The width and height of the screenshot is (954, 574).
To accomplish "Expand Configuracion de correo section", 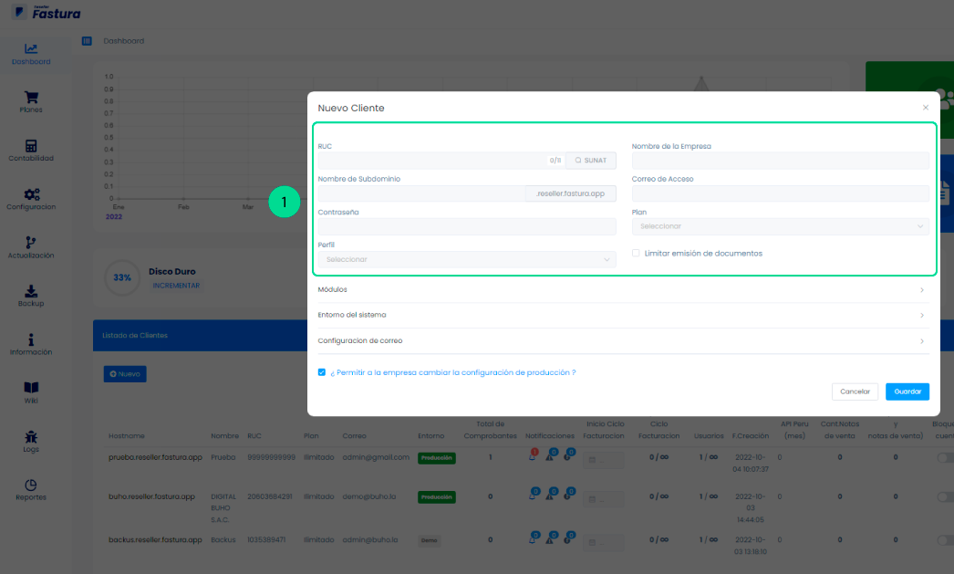I will [620, 340].
